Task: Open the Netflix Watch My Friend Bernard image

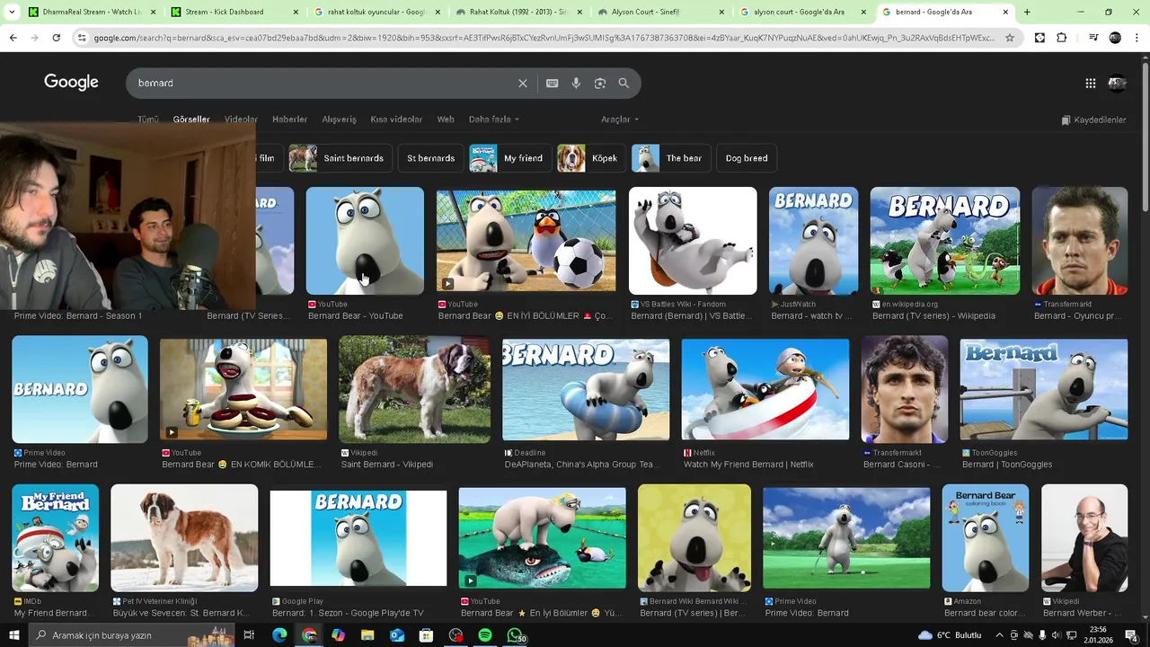Action: pyautogui.click(x=765, y=389)
